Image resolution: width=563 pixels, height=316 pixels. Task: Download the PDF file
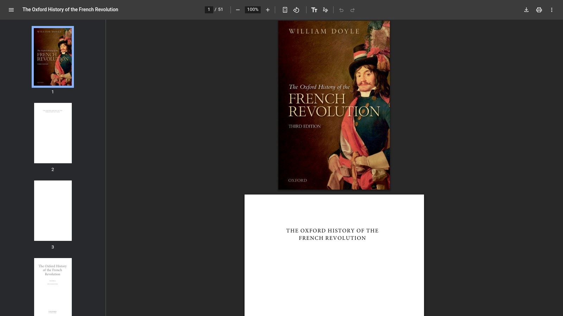point(526,10)
